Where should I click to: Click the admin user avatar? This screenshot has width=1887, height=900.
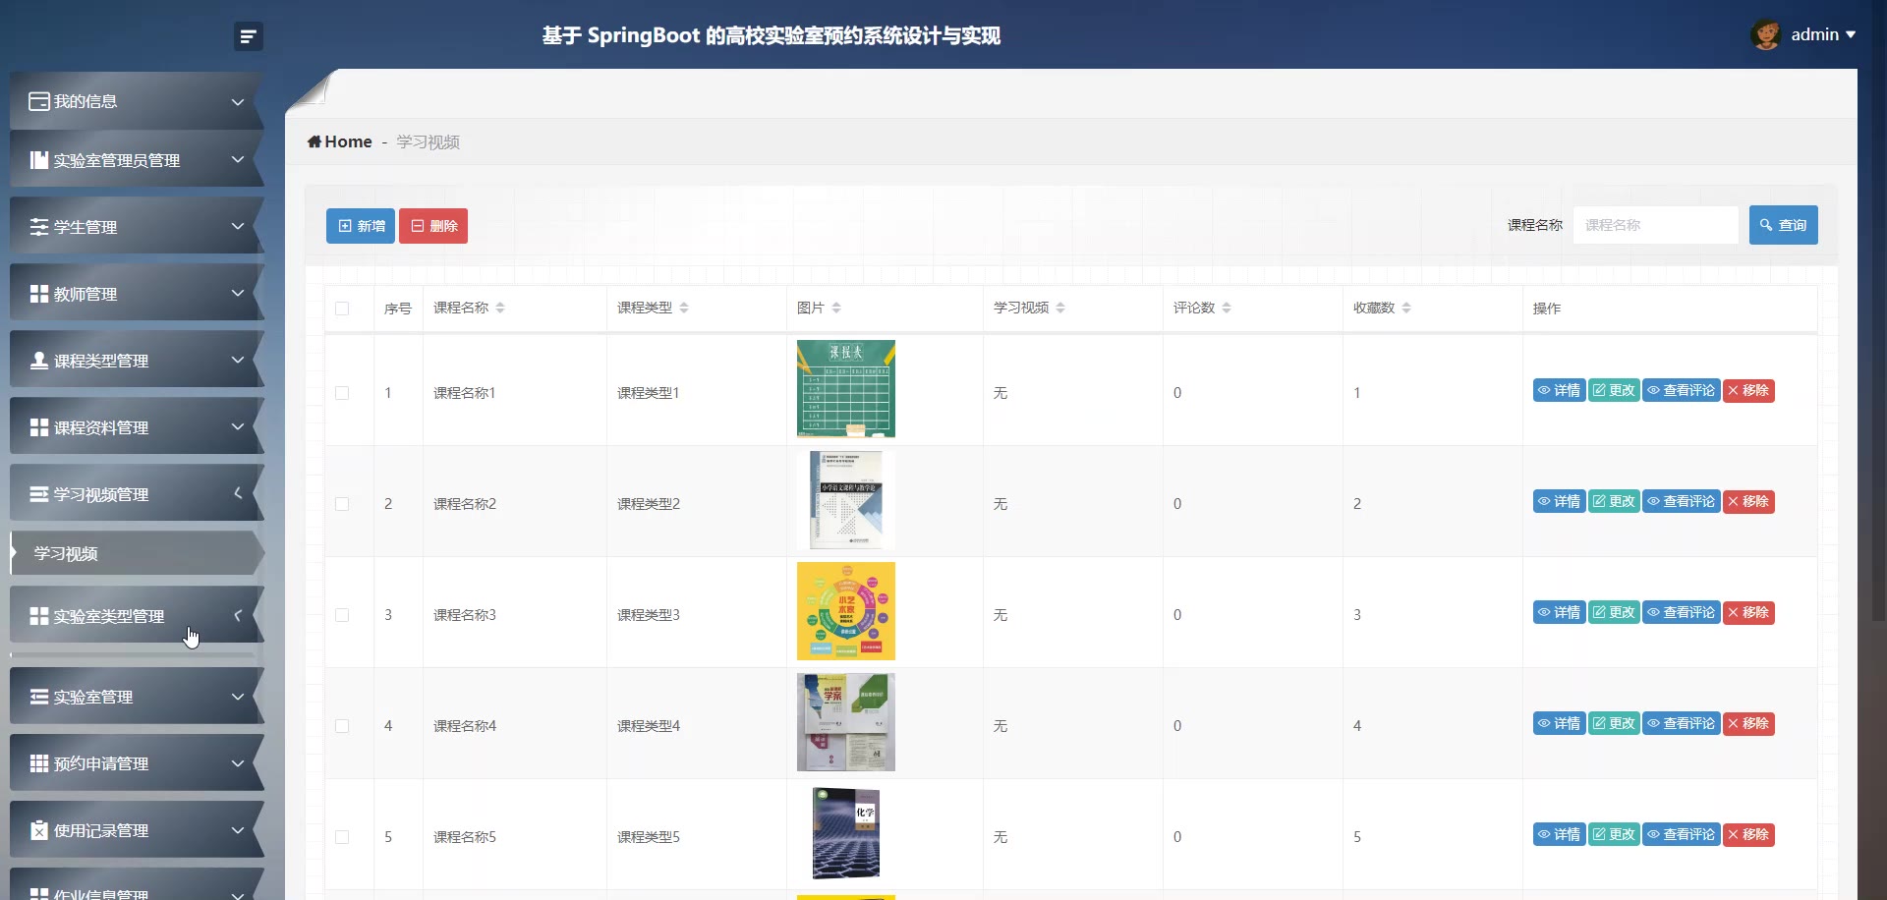(1765, 35)
